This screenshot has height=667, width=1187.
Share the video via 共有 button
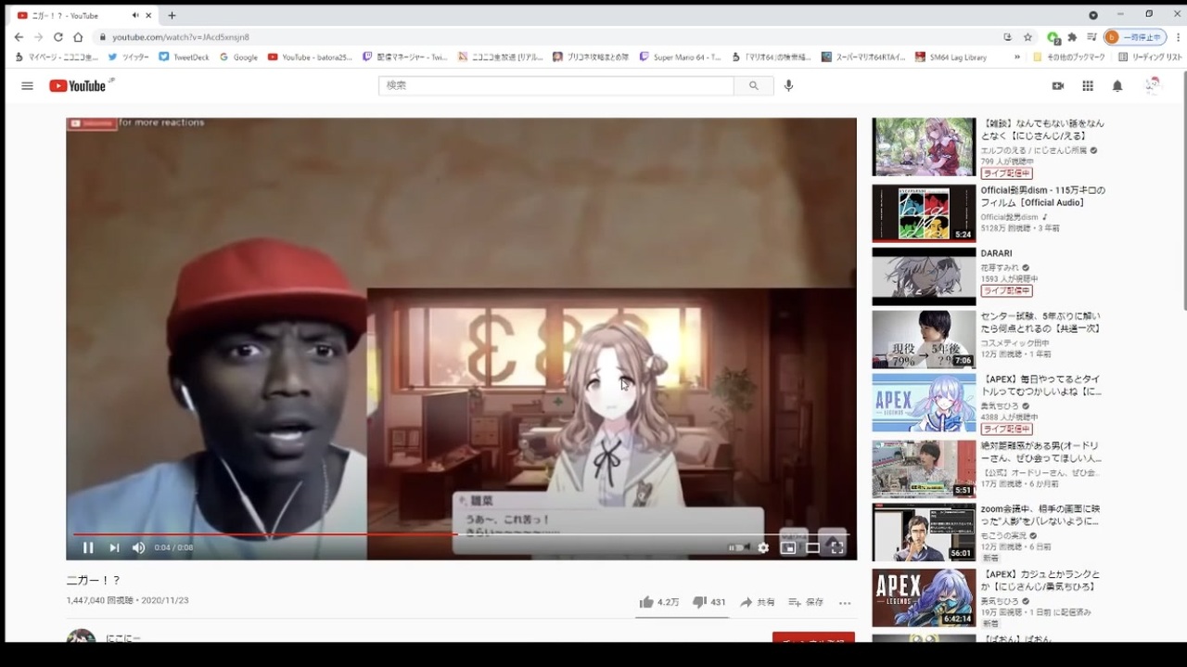[x=757, y=602]
